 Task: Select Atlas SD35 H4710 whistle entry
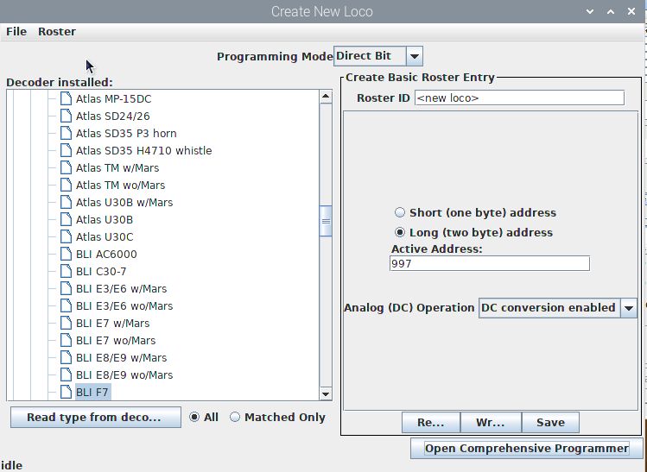(143, 151)
